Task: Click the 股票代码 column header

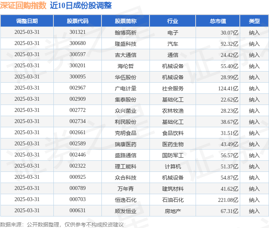Action: [78, 21]
